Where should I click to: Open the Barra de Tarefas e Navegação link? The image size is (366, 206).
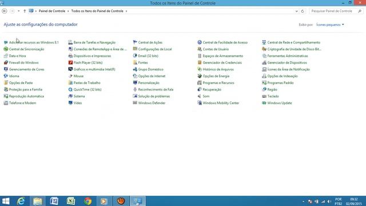(x=94, y=42)
